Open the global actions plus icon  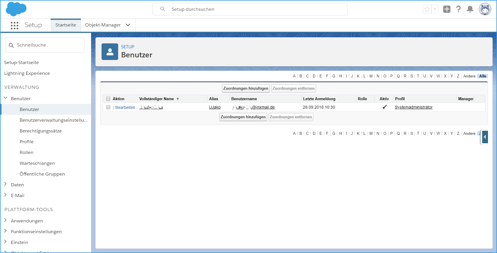point(446,9)
